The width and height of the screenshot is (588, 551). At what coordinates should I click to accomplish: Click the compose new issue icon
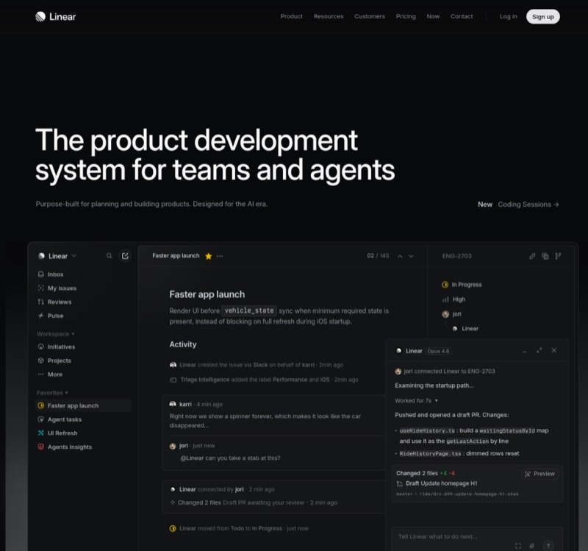coord(125,255)
